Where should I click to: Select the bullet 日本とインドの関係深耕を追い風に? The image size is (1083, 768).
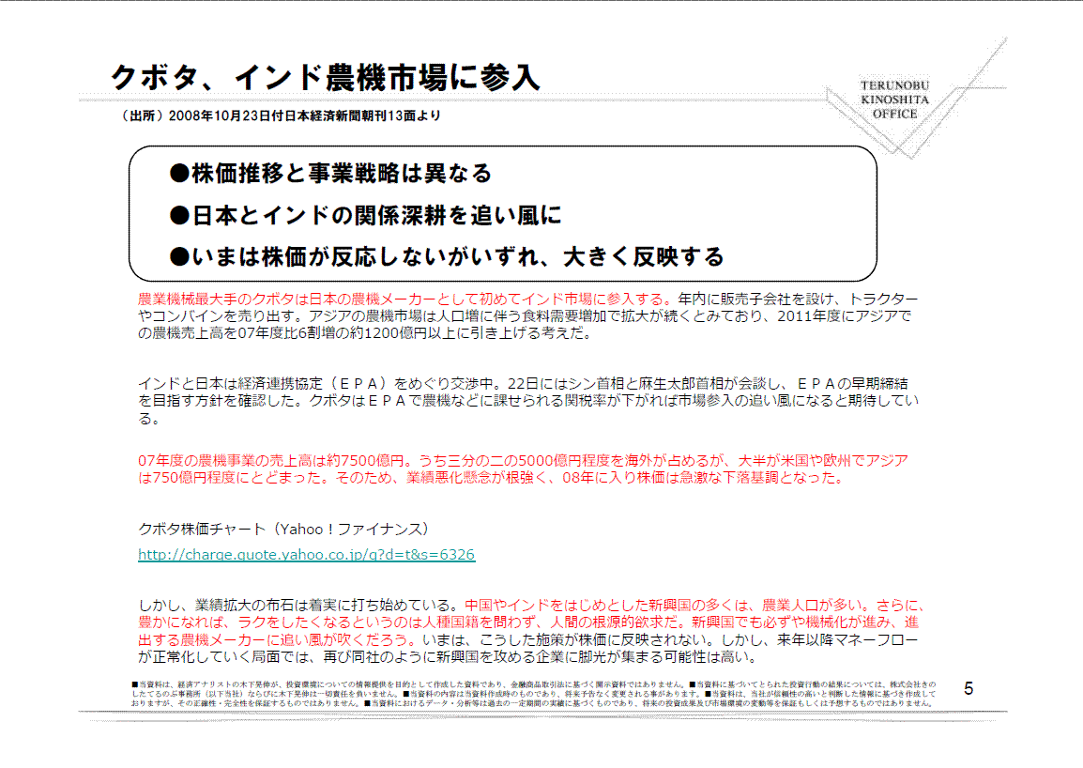365,215
